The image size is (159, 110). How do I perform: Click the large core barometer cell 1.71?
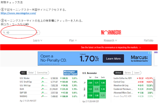[x=97, y=83]
